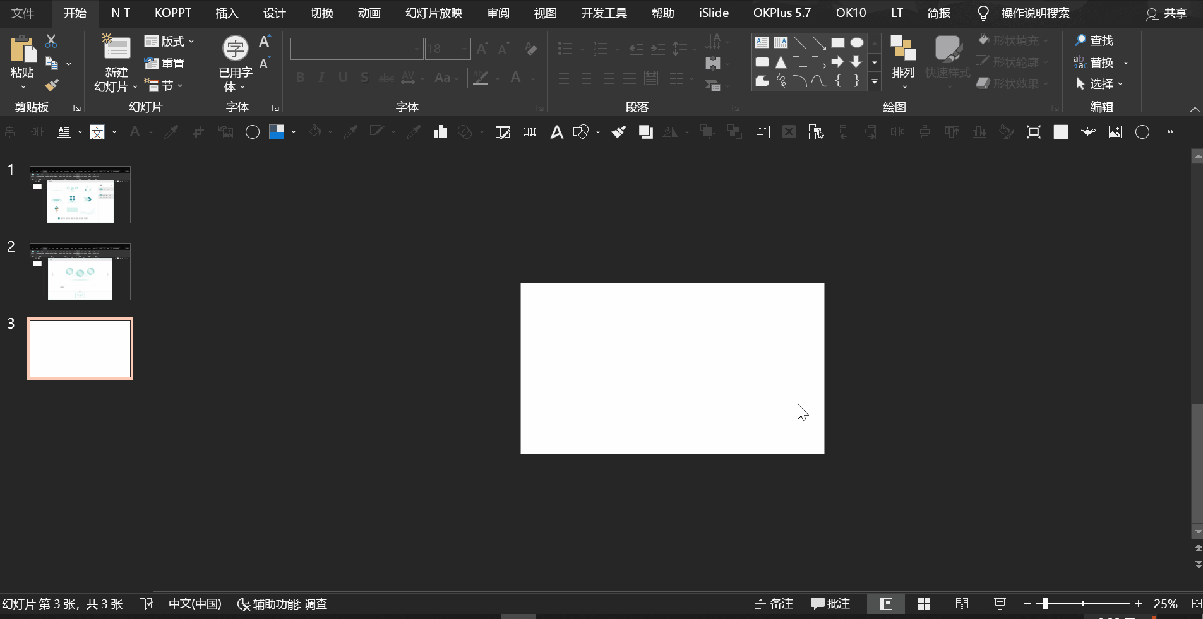Click the magic lamp icon in quick toolbar
Screen dimensions: 1203x619
[x=1087, y=132]
